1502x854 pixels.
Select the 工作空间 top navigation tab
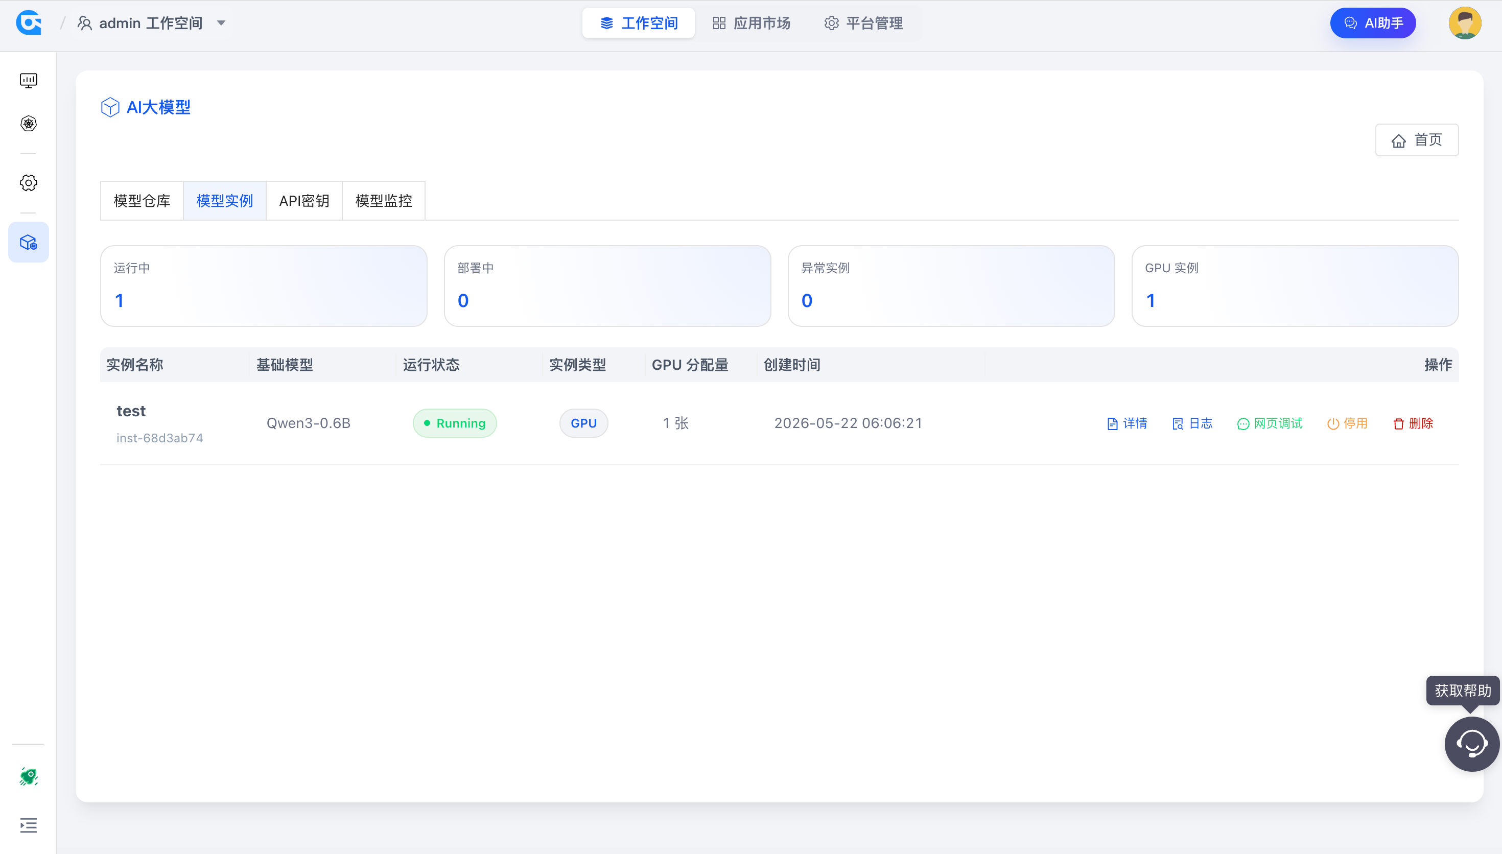[x=638, y=23]
